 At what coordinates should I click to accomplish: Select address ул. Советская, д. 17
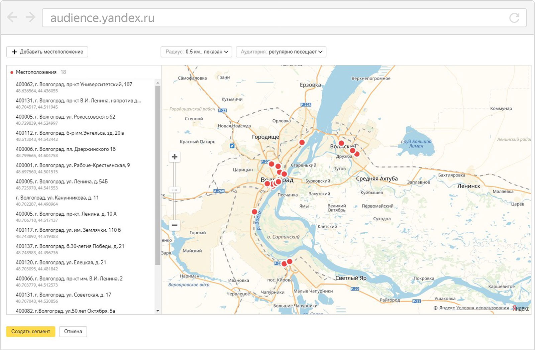81,298
